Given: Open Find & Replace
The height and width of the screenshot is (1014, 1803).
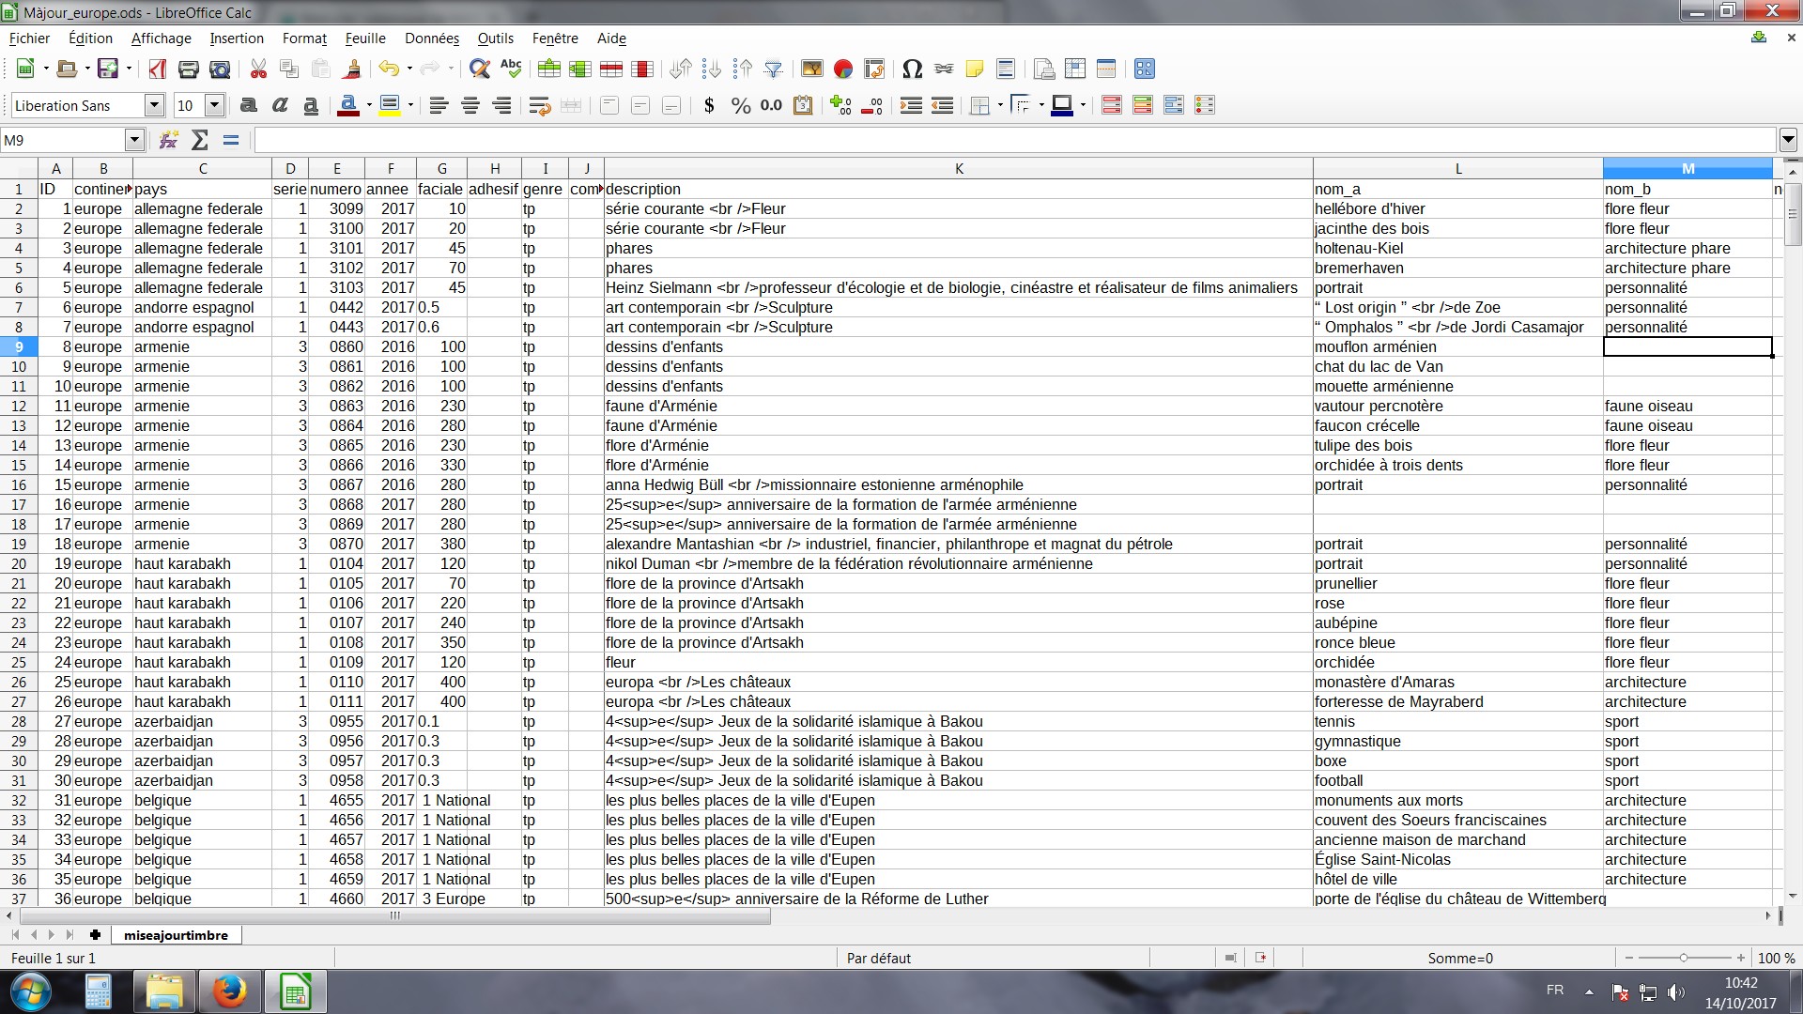Looking at the screenshot, I should (480, 69).
